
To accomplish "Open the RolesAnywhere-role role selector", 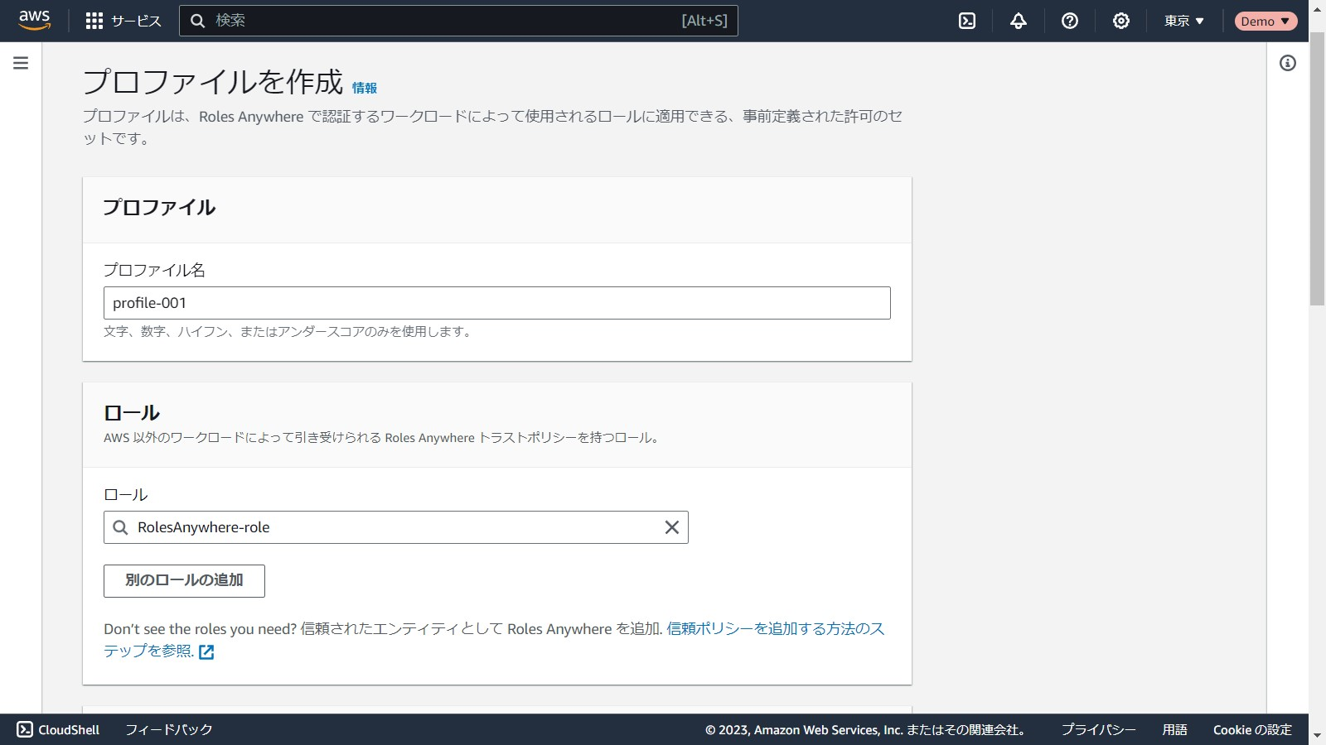I will [390, 527].
